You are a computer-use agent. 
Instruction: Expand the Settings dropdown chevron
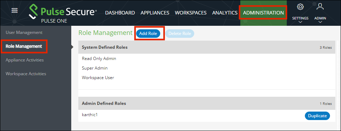300,22
